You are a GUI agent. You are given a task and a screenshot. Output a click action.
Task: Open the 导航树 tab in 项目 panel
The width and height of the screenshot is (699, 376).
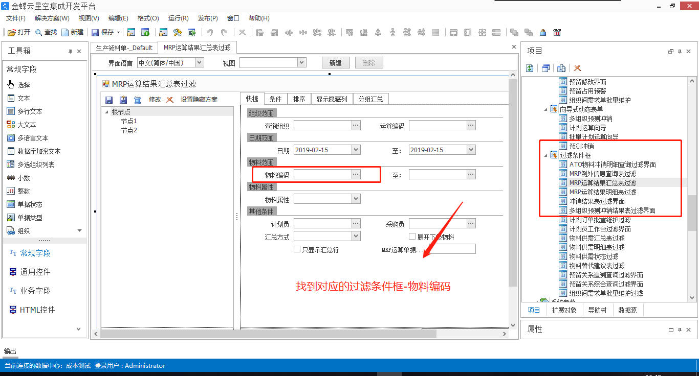pyautogui.click(x=597, y=310)
